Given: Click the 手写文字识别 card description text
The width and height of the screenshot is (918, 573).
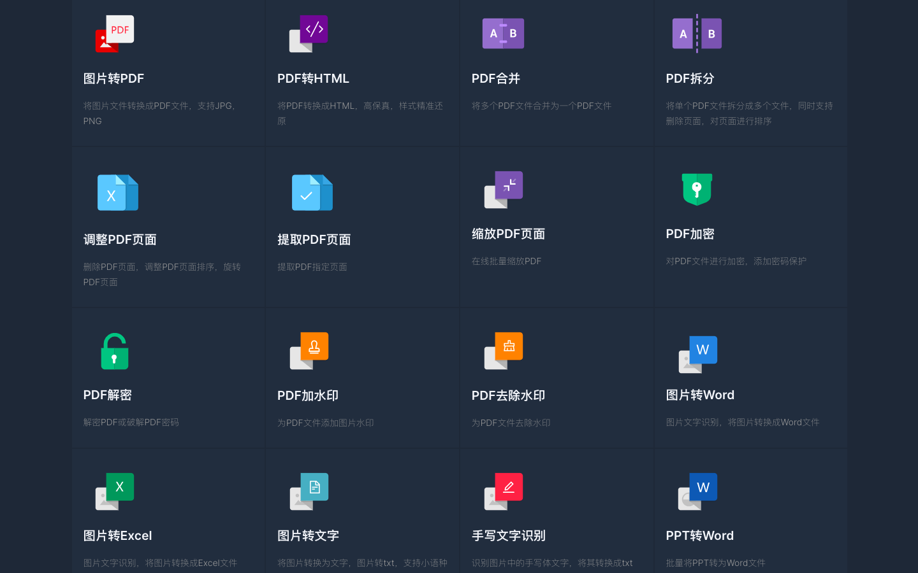Looking at the screenshot, I should (x=551, y=563).
